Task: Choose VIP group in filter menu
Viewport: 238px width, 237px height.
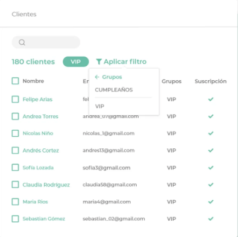Action: pyautogui.click(x=99, y=106)
